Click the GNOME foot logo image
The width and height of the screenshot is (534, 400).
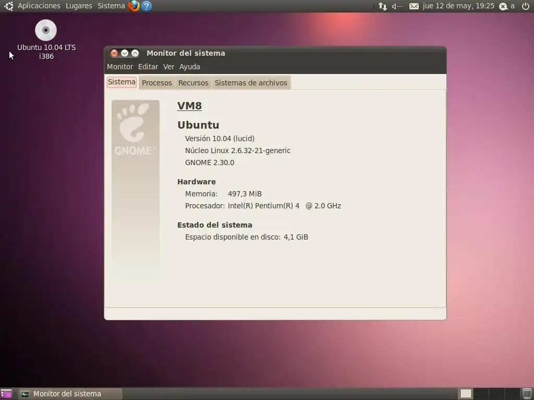[136, 189]
